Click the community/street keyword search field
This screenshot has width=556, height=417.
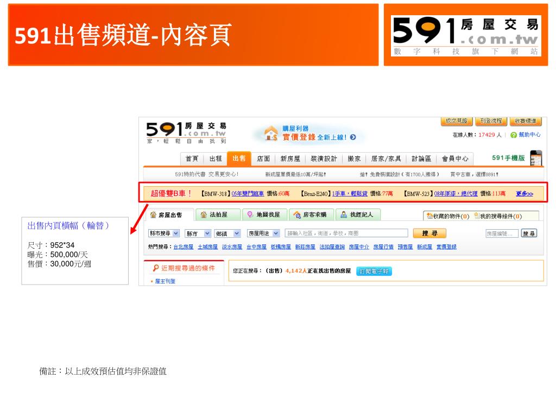point(346,233)
